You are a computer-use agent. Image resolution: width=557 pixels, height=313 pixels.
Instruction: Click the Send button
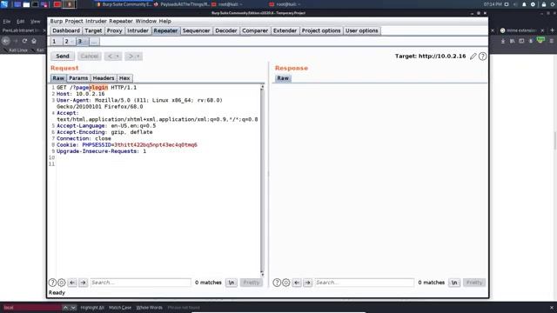(63, 56)
